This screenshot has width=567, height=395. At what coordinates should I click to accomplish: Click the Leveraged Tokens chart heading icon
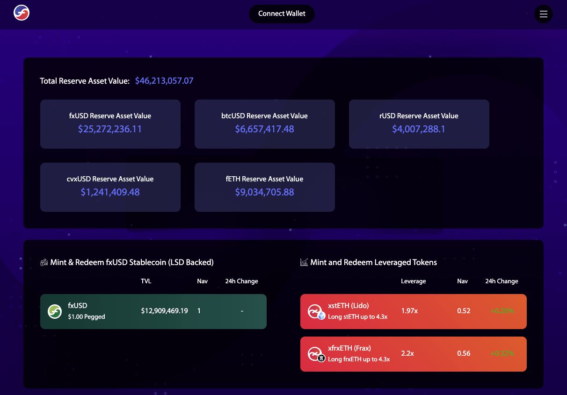(x=304, y=263)
